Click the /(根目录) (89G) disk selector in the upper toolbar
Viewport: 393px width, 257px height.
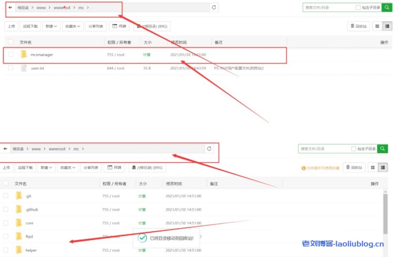coord(152,26)
